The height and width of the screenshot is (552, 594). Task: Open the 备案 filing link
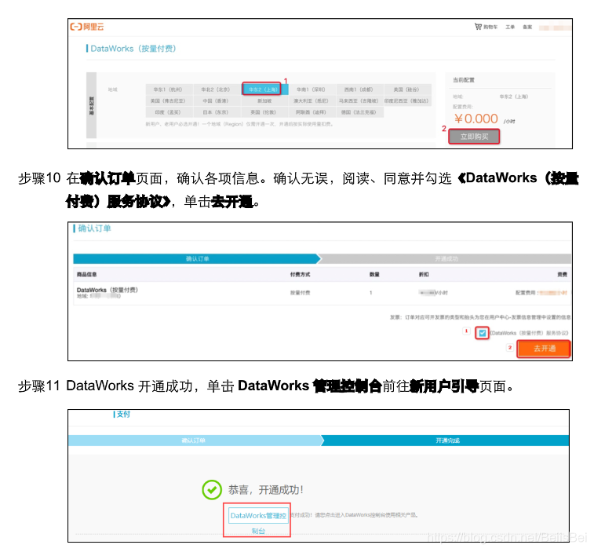pyautogui.click(x=527, y=27)
